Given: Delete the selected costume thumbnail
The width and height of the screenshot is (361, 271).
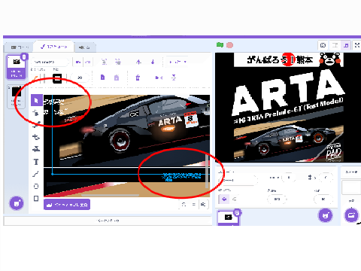Looking at the screenshot, I should point(24,56).
